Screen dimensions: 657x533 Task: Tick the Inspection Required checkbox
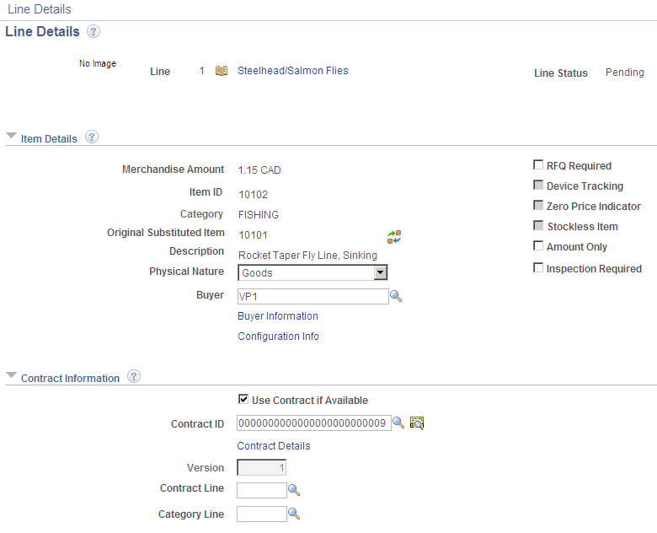click(x=538, y=267)
